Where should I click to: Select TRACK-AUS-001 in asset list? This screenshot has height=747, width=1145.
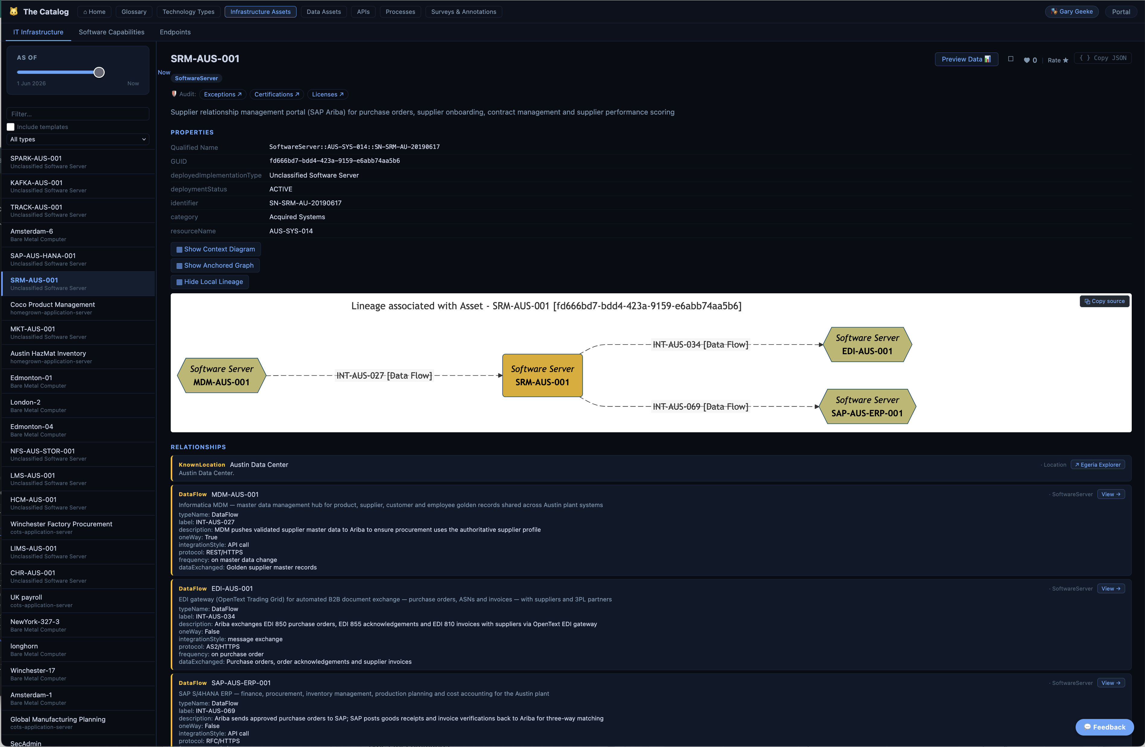(78, 210)
